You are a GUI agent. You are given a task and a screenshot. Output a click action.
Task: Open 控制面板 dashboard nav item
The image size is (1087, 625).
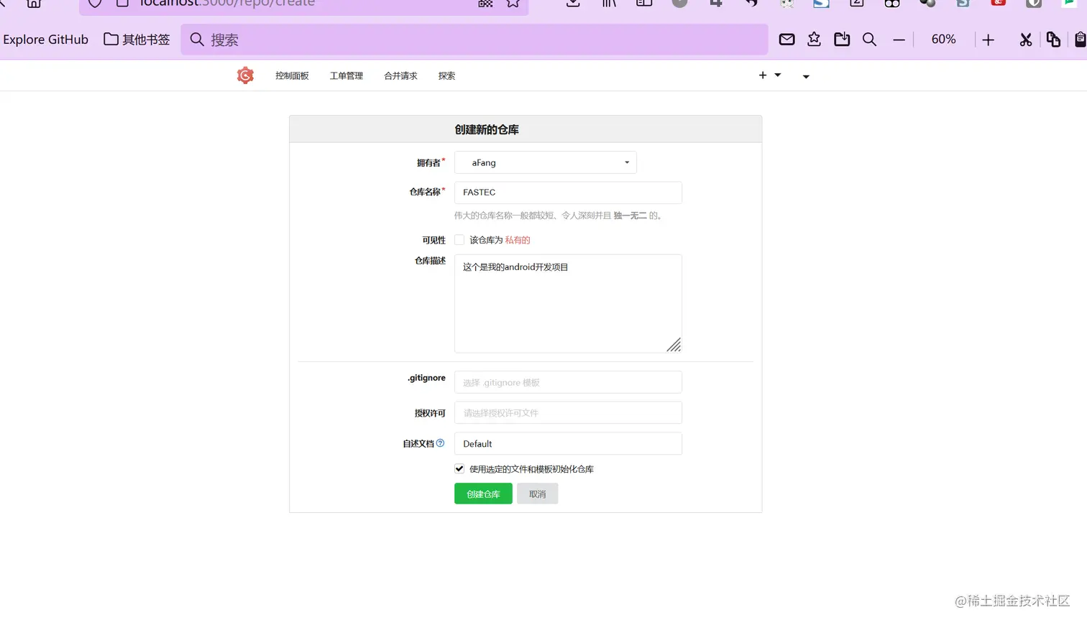click(292, 75)
